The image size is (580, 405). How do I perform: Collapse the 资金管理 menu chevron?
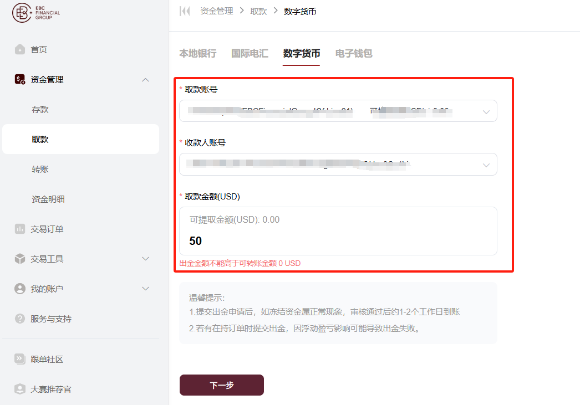(x=146, y=80)
